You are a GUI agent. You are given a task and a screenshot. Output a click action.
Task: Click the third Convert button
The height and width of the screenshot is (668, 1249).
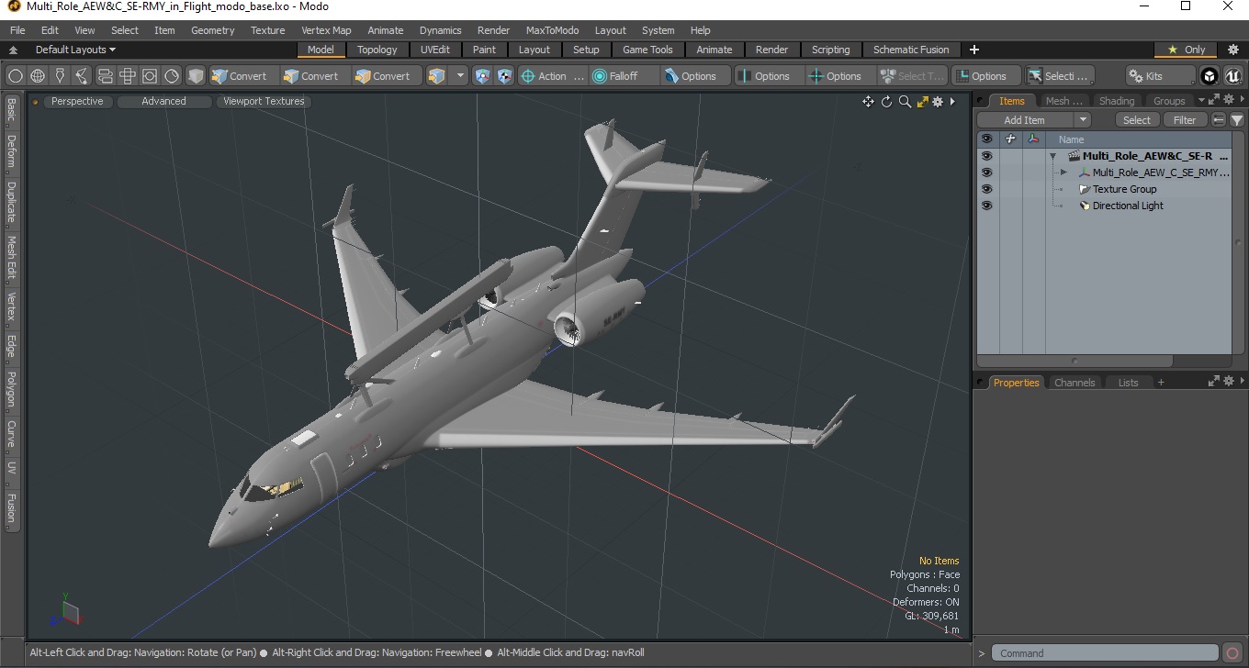pos(387,76)
